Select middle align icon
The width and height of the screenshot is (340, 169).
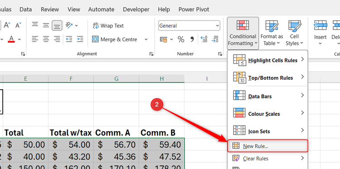46,25
